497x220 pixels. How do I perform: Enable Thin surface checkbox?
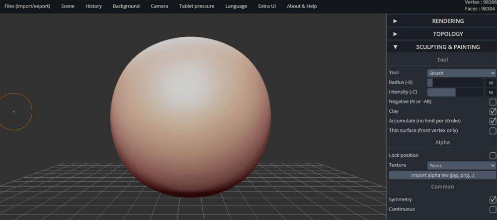[x=493, y=131]
